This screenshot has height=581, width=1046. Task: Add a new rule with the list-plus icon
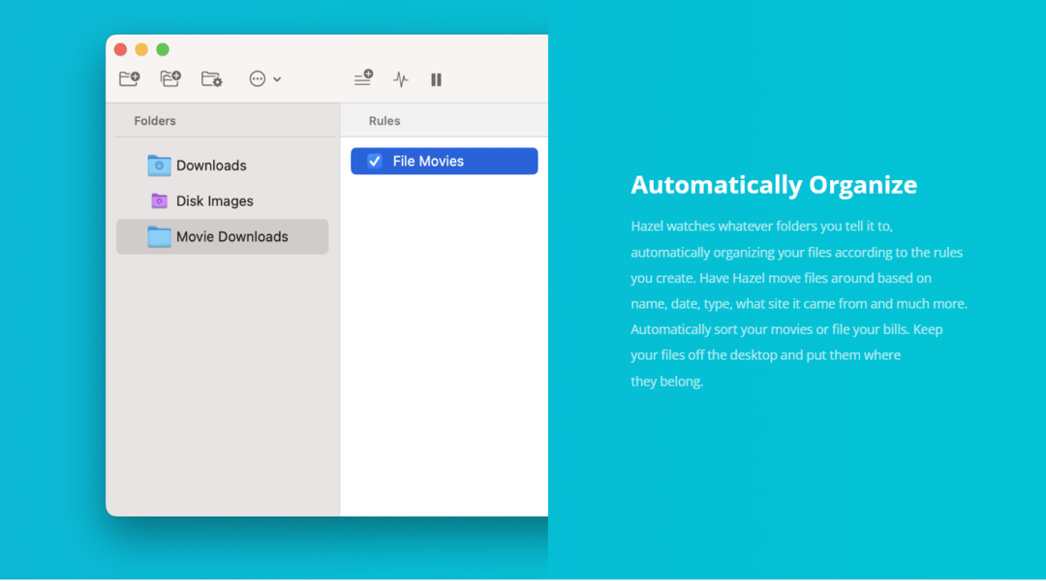point(363,78)
